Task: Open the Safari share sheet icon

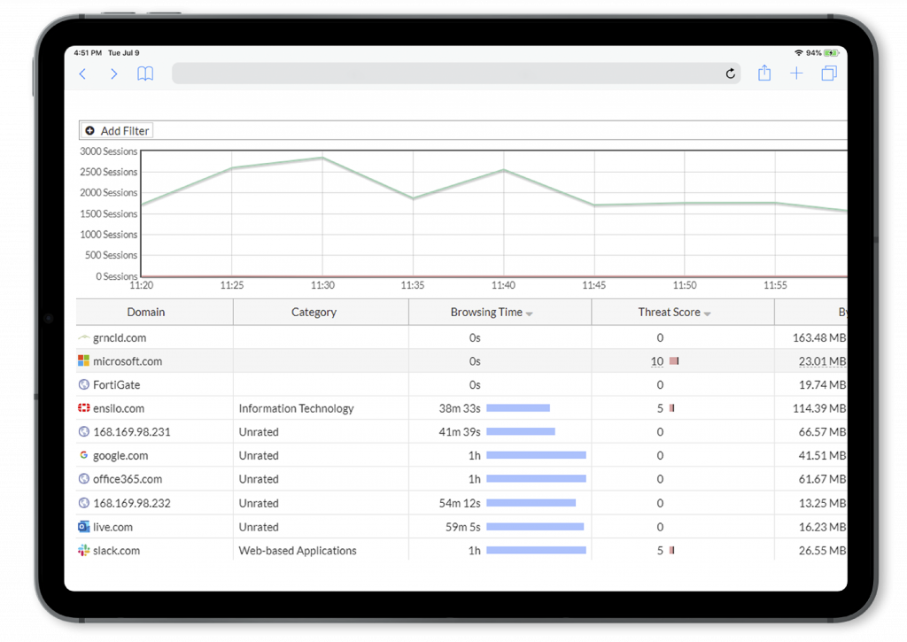Action: pyautogui.click(x=764, y=74)
